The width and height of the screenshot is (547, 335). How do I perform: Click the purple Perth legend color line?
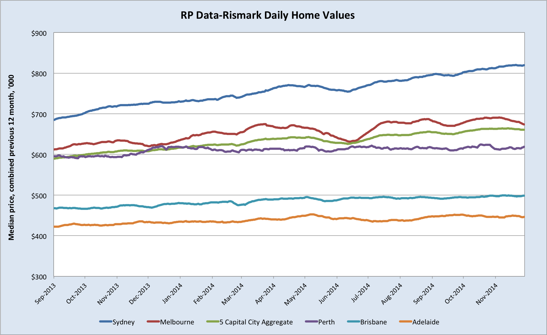click(311, 322)
